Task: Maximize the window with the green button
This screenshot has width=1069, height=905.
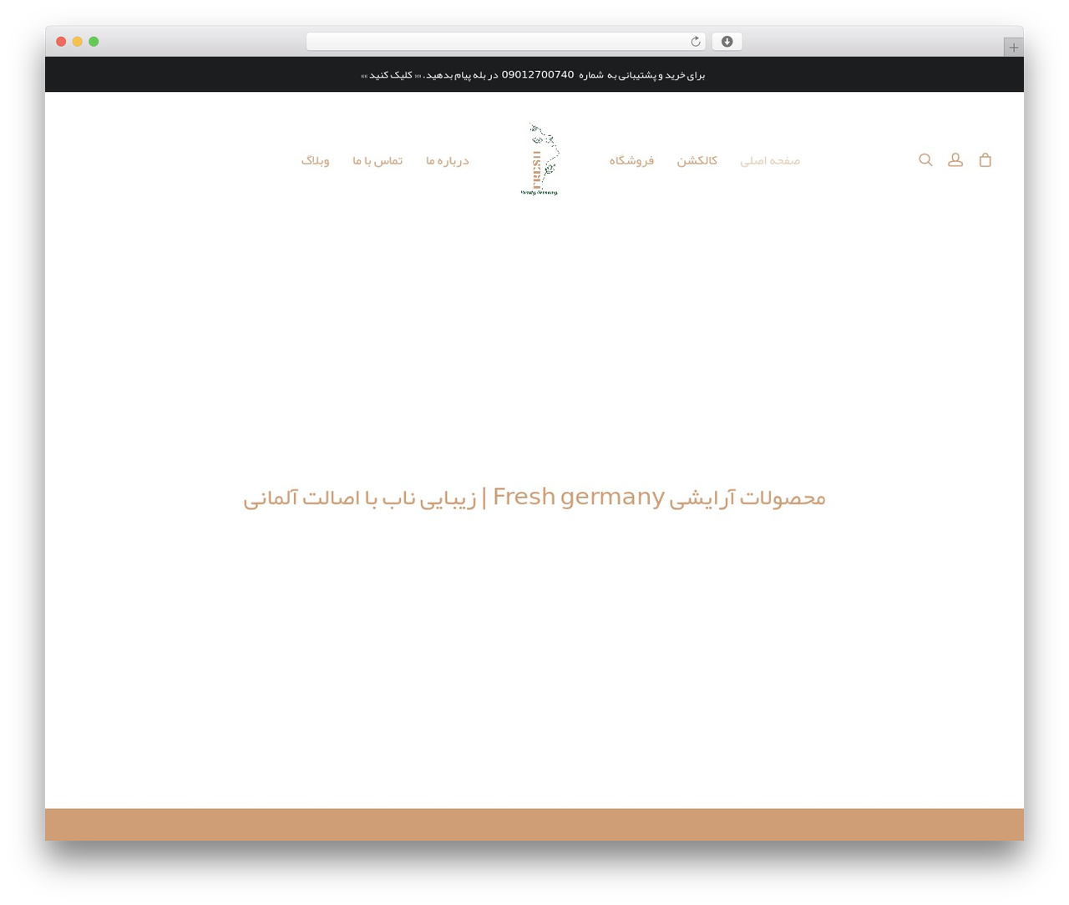Action: (94, 42)
